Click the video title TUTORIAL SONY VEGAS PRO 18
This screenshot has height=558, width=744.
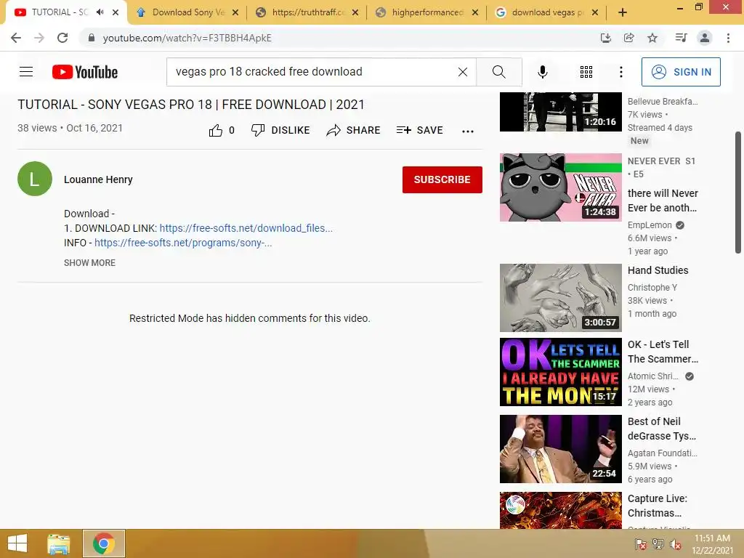[x=191, y=105]
